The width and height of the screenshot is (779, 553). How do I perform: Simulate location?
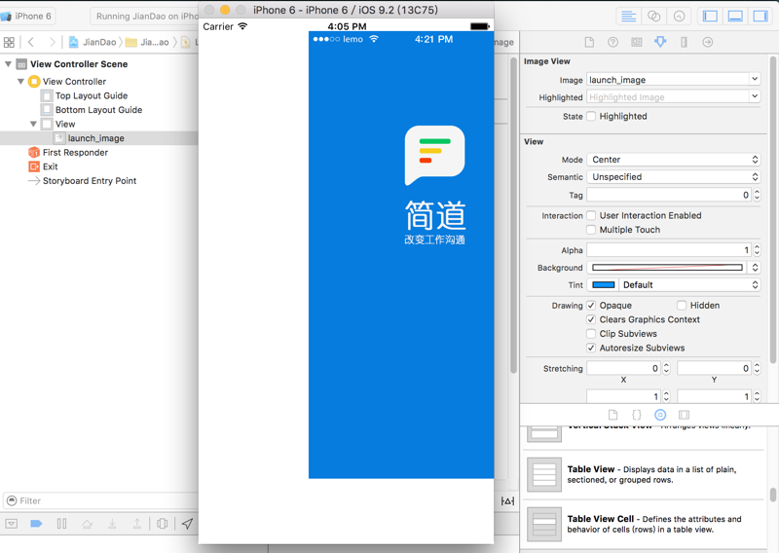pyautogui.click(x=187, y=524)
